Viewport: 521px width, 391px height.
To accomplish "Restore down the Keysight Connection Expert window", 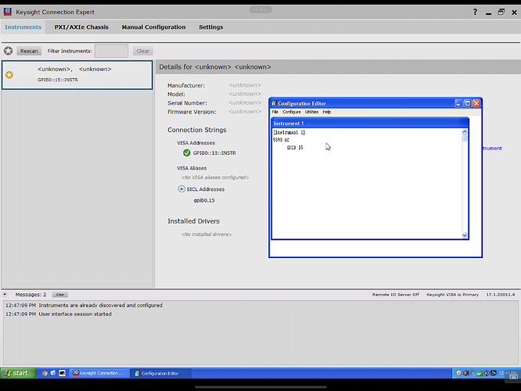I will pyautogui.click(x=501, y=13).
